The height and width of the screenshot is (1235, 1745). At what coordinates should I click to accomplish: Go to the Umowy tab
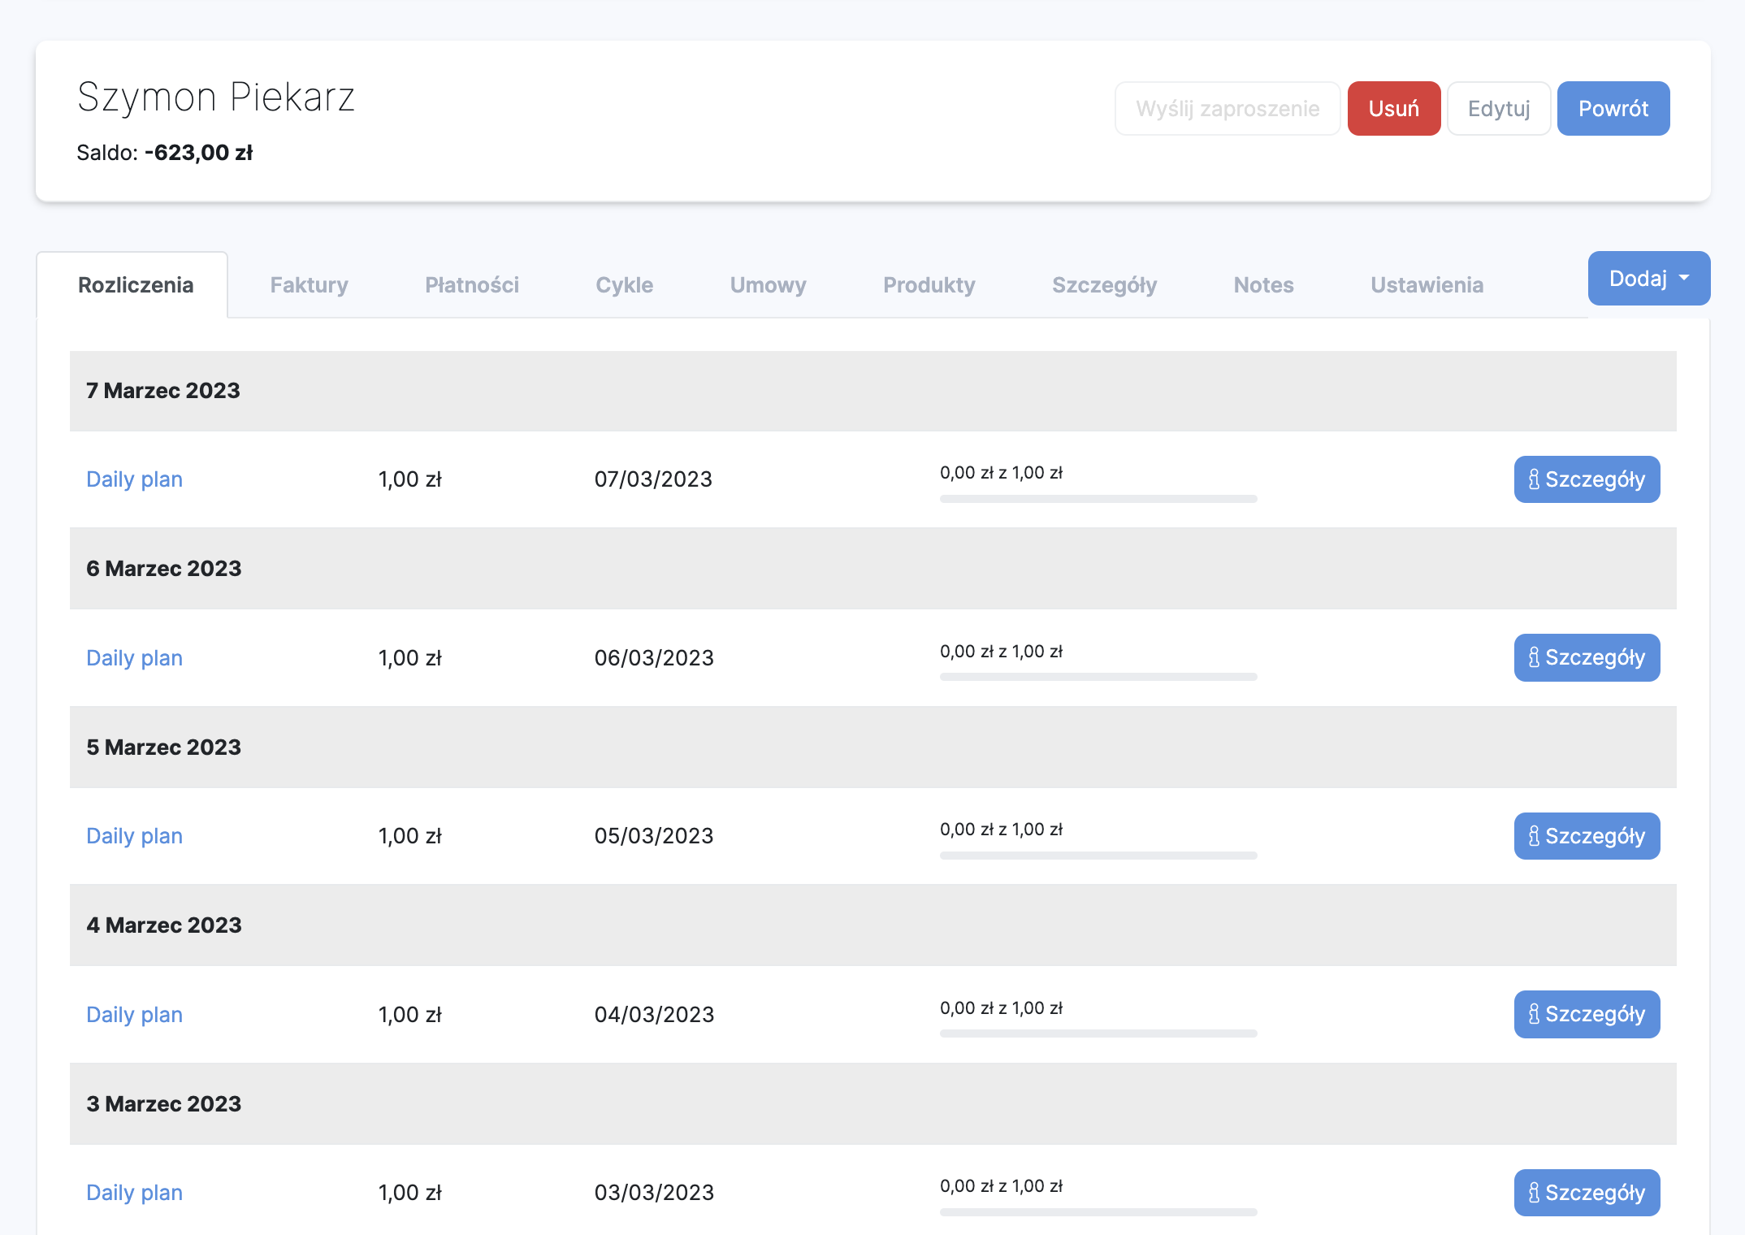tap(768, 285)
